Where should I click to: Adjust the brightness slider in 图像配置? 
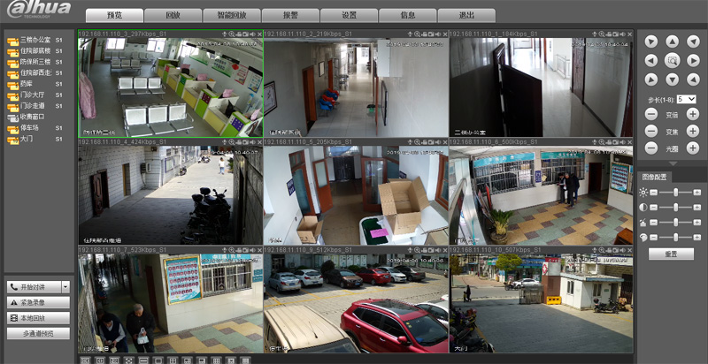674,192
